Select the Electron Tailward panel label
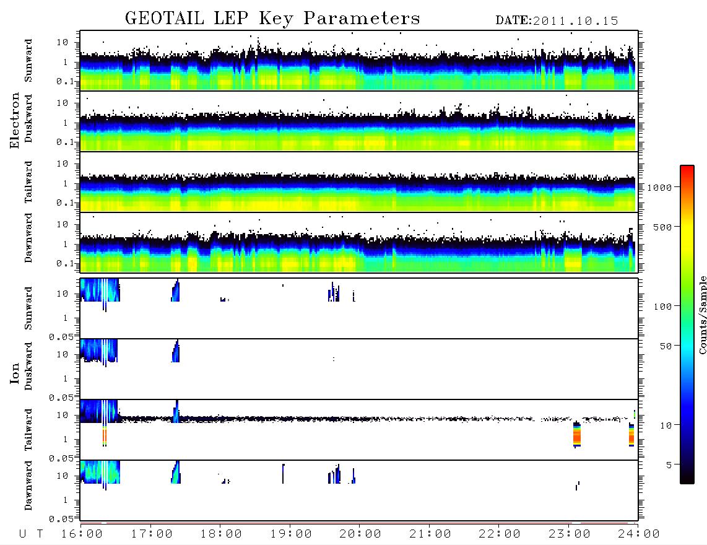 point(28,181)
